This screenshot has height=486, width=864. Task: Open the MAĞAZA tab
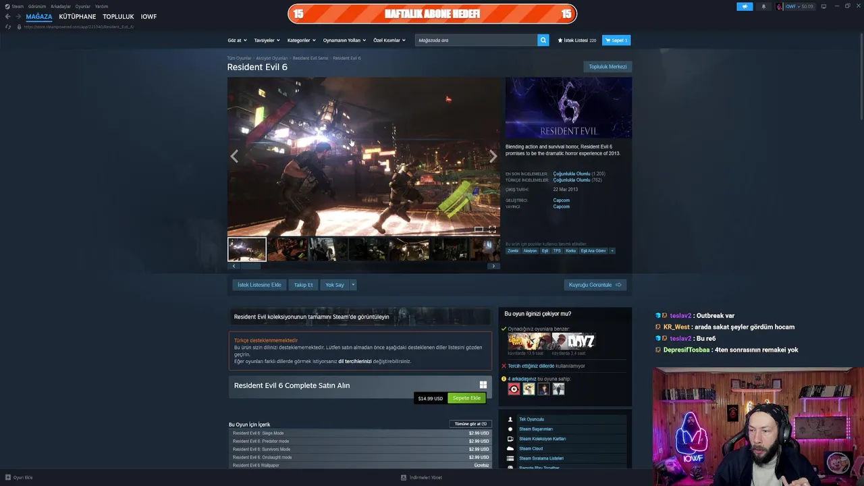click(39, 16)
